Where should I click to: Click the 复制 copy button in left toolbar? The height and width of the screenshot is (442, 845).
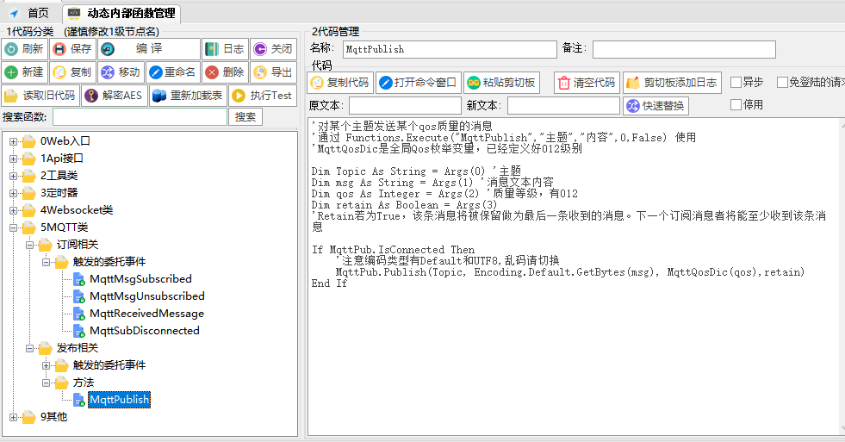72,72
